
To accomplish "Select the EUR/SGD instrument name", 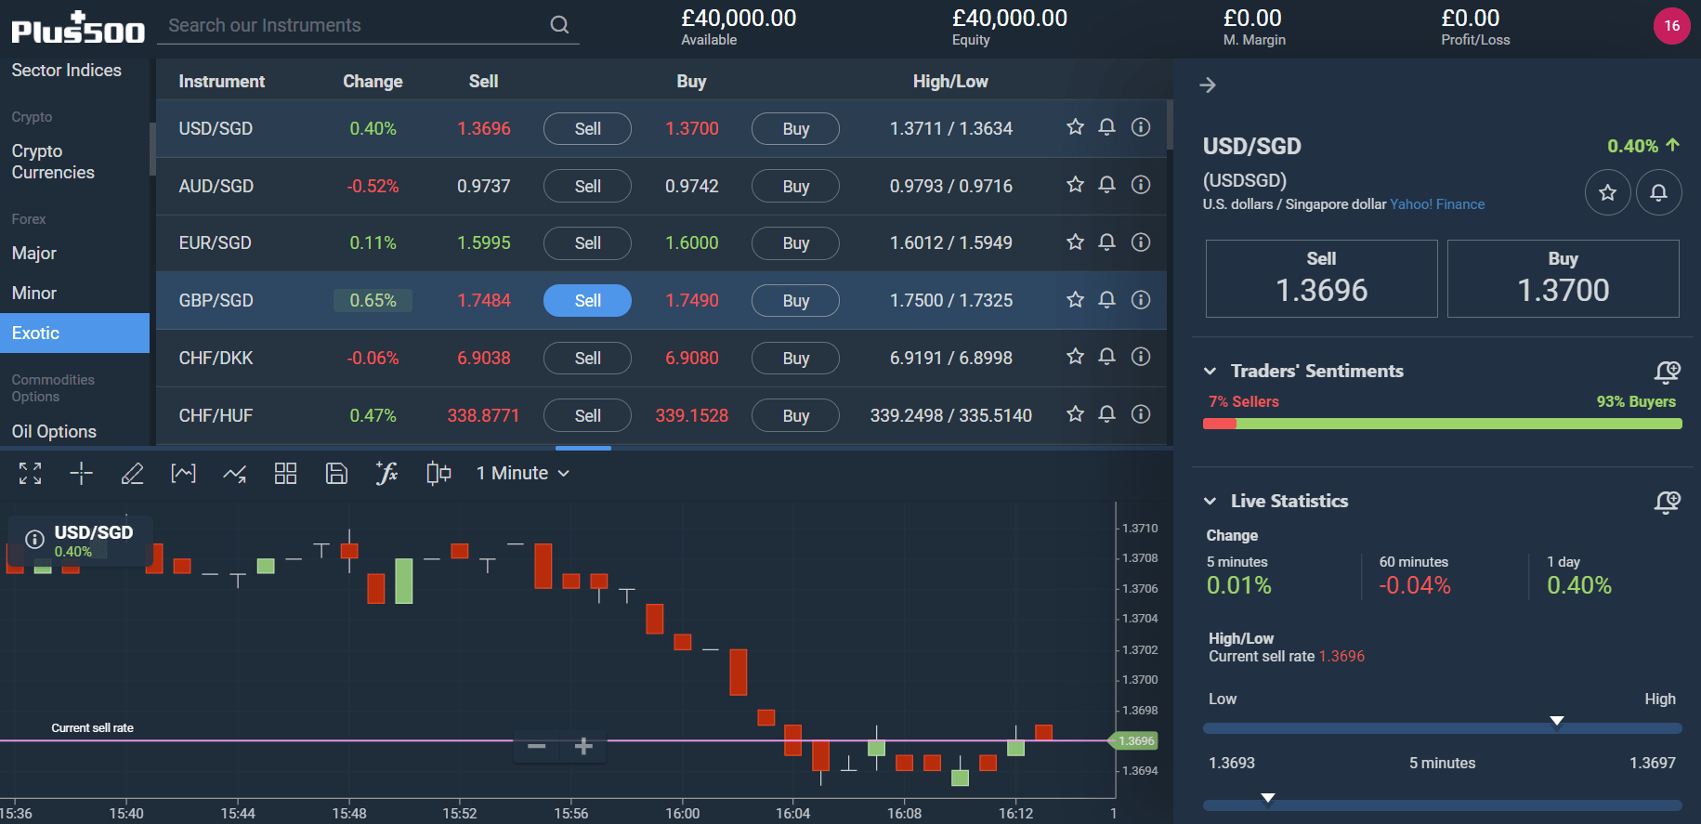I will tap(215, 243).
